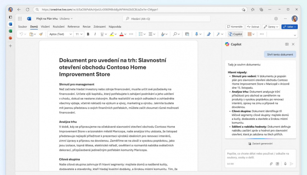
Task: Open the Úpravy editing mode dropdown
Action: [271, 27]
